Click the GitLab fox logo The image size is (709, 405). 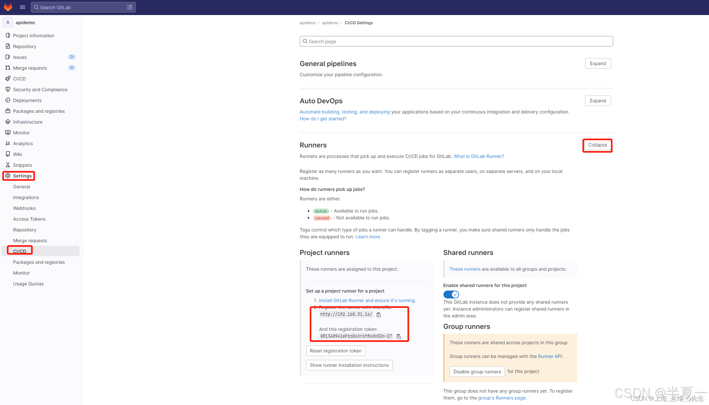pyautogui.click(x=8, y=7)
